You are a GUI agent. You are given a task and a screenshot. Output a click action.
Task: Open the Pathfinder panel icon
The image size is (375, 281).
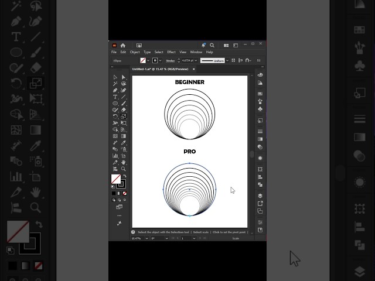(260, 185)
